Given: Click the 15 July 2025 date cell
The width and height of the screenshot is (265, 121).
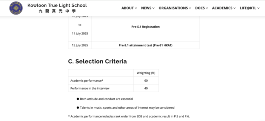Looking at the screenshot, I should point(80,45).
